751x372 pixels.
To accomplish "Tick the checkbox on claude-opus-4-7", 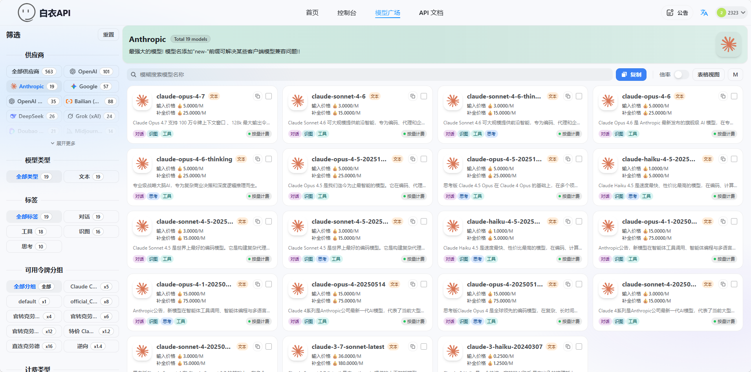I will pyautogui.click(x=269, y=96).
